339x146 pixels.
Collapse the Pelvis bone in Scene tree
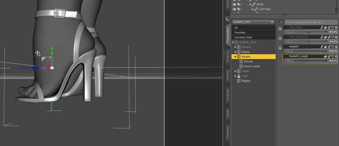click(250, 5)
